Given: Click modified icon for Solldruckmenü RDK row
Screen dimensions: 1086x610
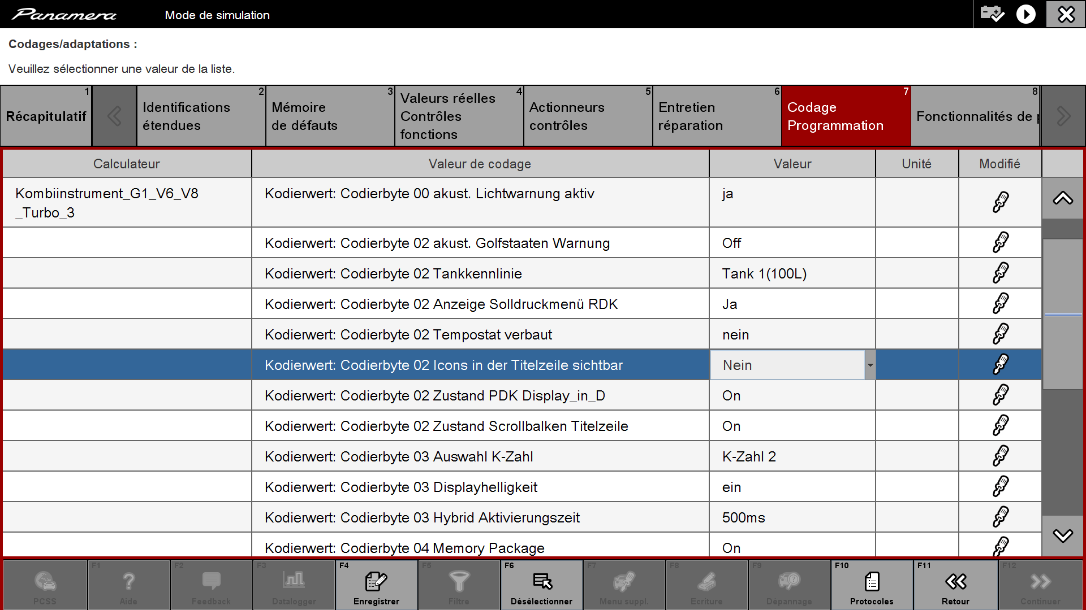Looking at the screenshot, I should tap(1001, 304).
